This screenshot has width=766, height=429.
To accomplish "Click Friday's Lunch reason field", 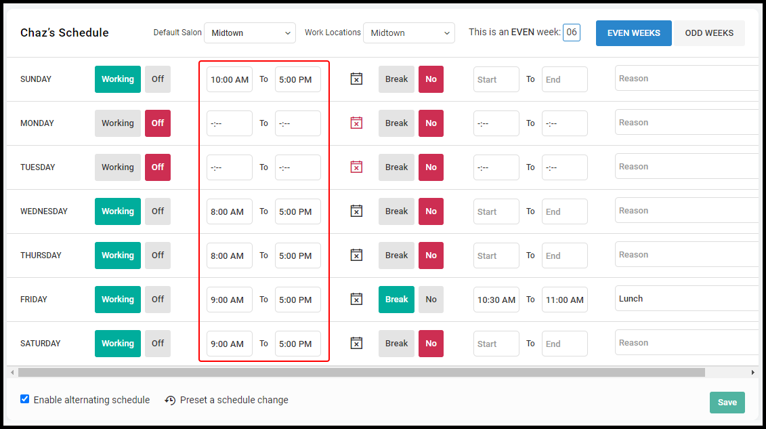I will [687, 299].
